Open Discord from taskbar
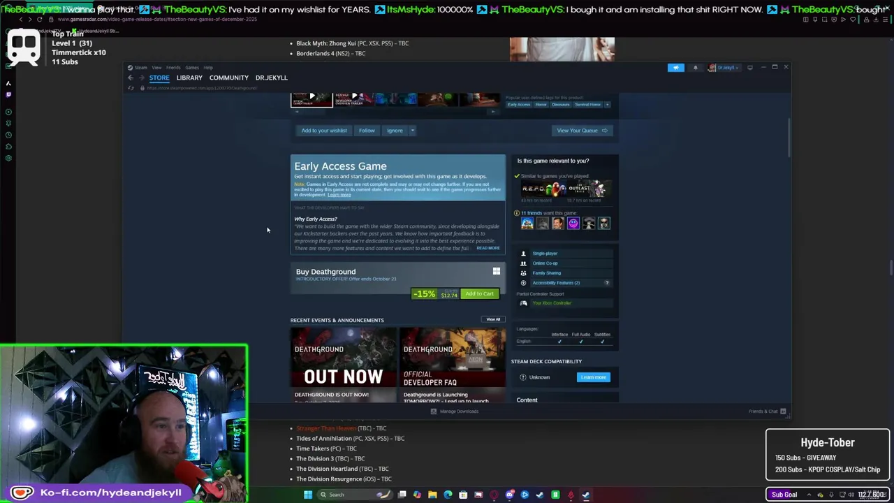 509,495
